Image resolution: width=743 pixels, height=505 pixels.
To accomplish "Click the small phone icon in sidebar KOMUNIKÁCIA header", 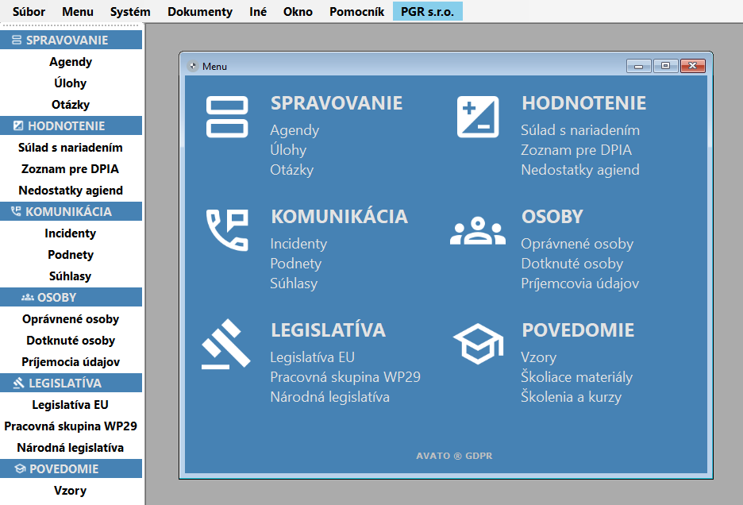I will (x=16, y=211).
